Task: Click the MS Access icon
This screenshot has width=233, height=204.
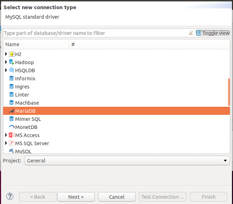Action: point(12,135)
